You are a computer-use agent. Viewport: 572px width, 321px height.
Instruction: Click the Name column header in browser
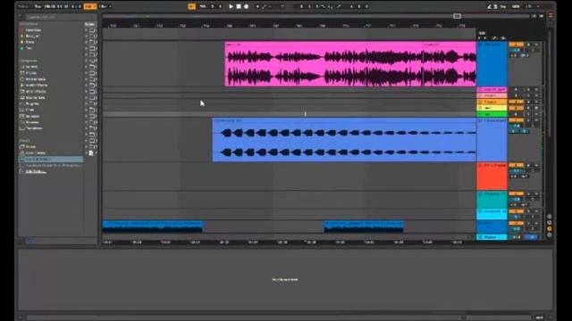coord(89,24)
